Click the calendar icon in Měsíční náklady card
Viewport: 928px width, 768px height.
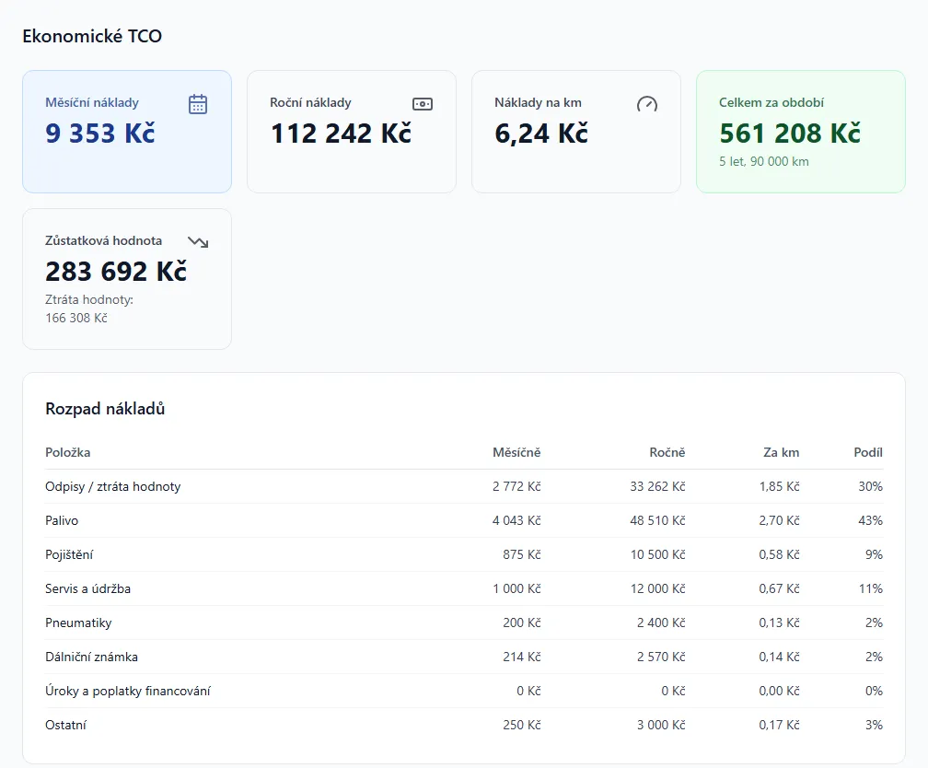[198, 104]
